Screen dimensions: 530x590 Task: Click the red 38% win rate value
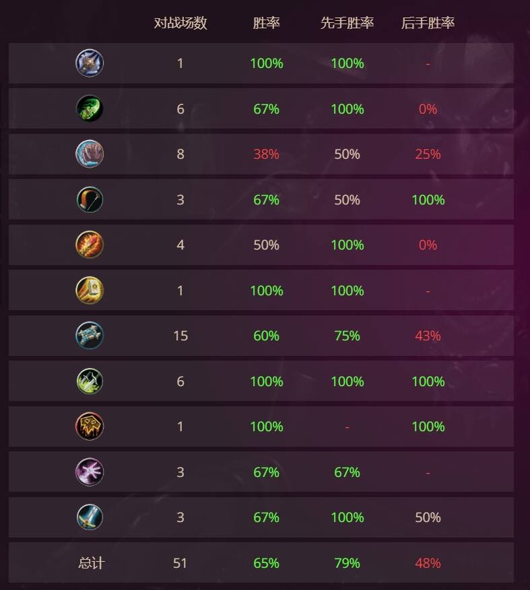tap(266, 154)
